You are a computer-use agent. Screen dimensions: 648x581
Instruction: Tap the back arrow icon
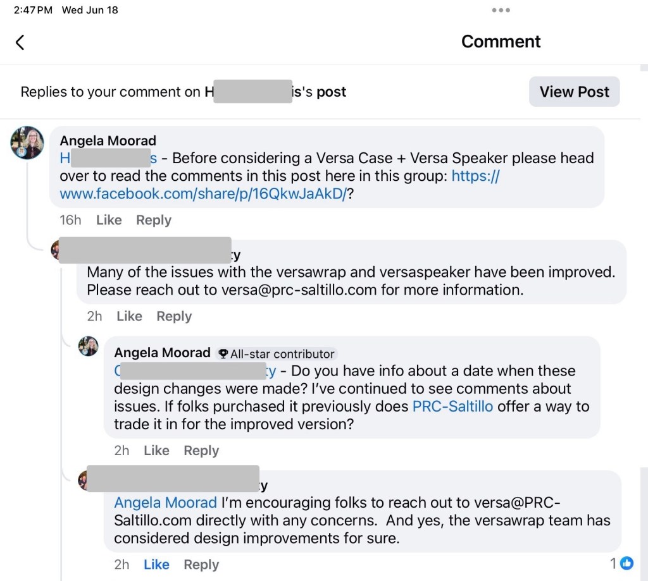tap(20, 42)
